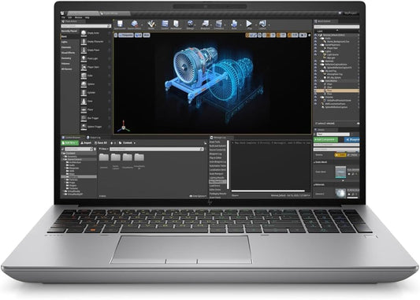Open the Blueprints toolbar icon
The height and width of the screenshot is (300, 420).
click(x=206, y=24)
